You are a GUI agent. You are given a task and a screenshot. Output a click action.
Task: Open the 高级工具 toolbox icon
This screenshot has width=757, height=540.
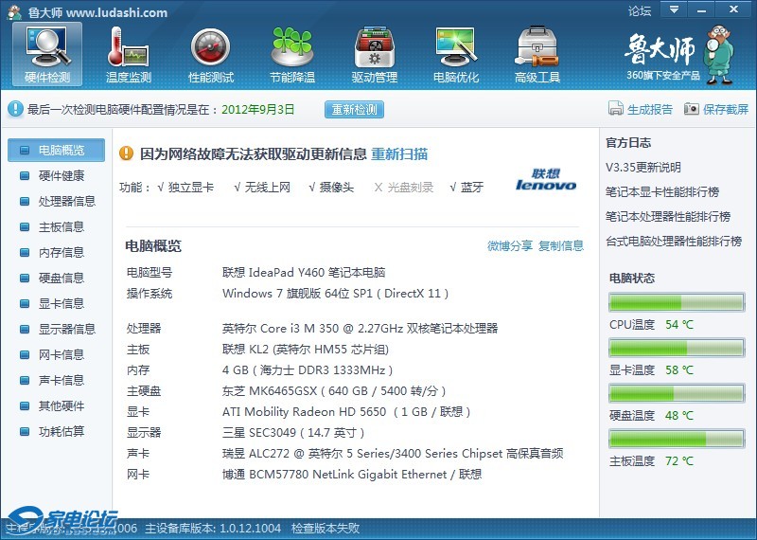click(x=537, y=54)
